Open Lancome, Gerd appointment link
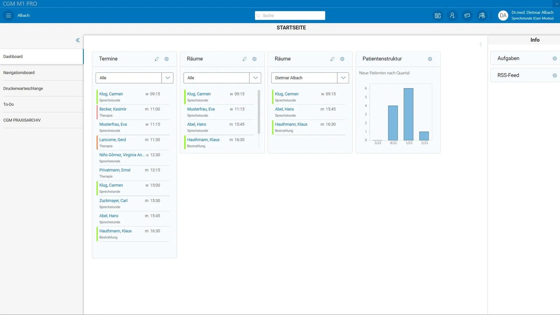Image resolution: width=560 pixels, height=315 pixels. (112, 139)
